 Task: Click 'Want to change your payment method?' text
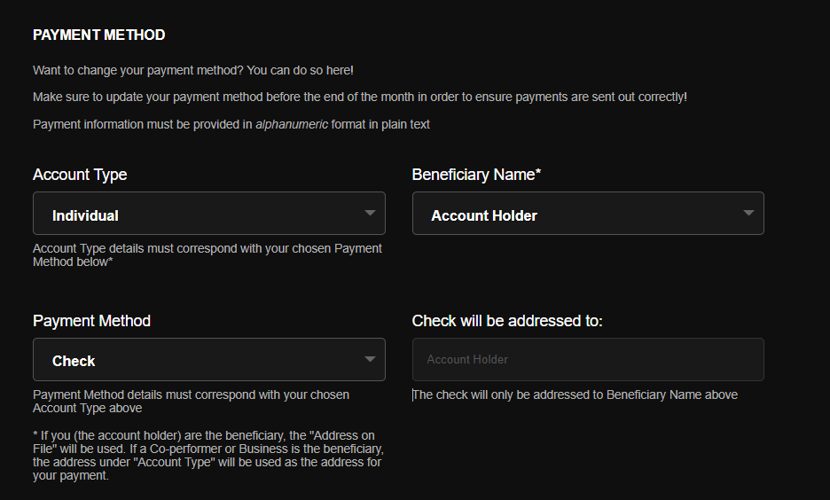pos(138,70)
